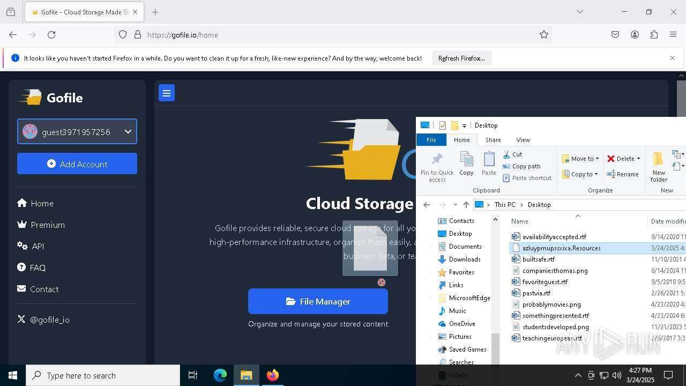Select file availabilityaccepted.rtf
The height and width of the screenshot is (386, 686).
554,236
